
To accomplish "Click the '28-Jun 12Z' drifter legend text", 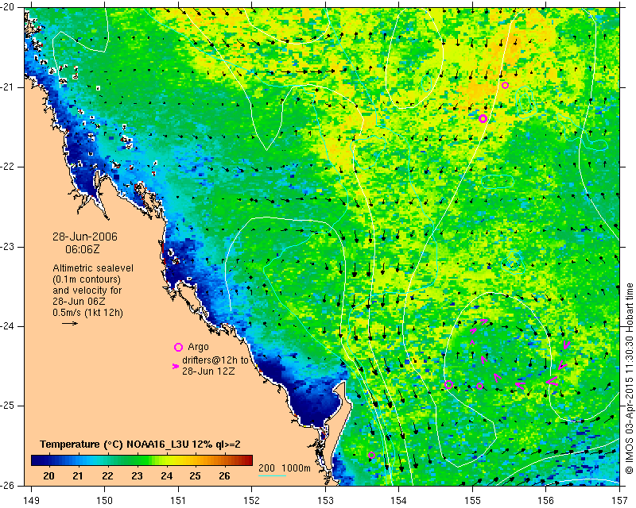I will (208, 371).
